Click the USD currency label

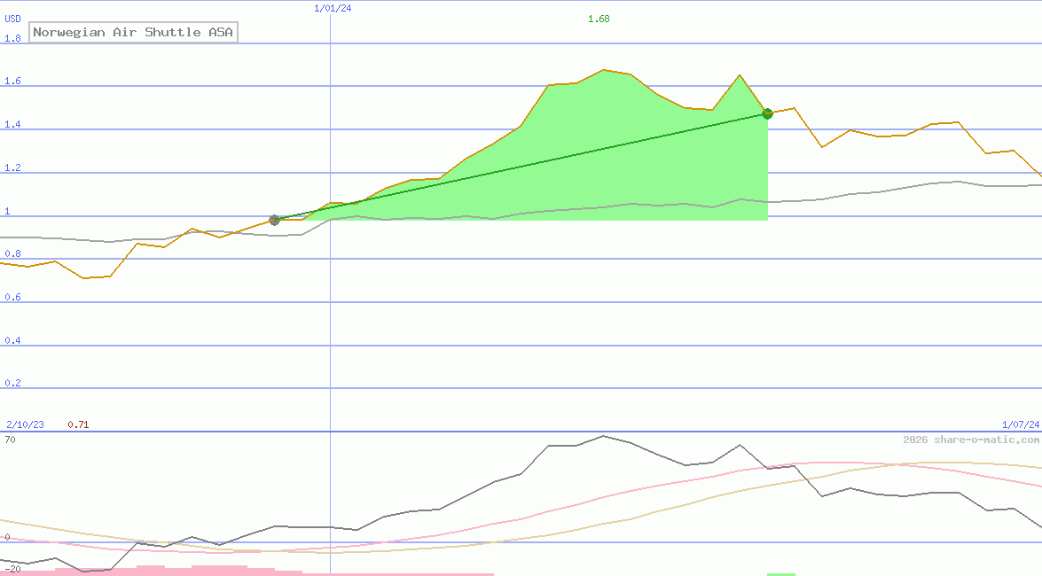tap(12, 19)
